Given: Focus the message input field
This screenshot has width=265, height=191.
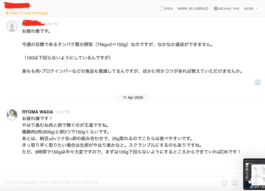Looking at the screenshot, I should point(111,182).
